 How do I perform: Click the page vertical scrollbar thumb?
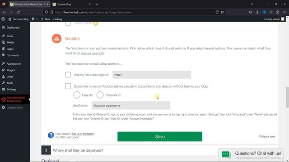click(x=287, y=97)
